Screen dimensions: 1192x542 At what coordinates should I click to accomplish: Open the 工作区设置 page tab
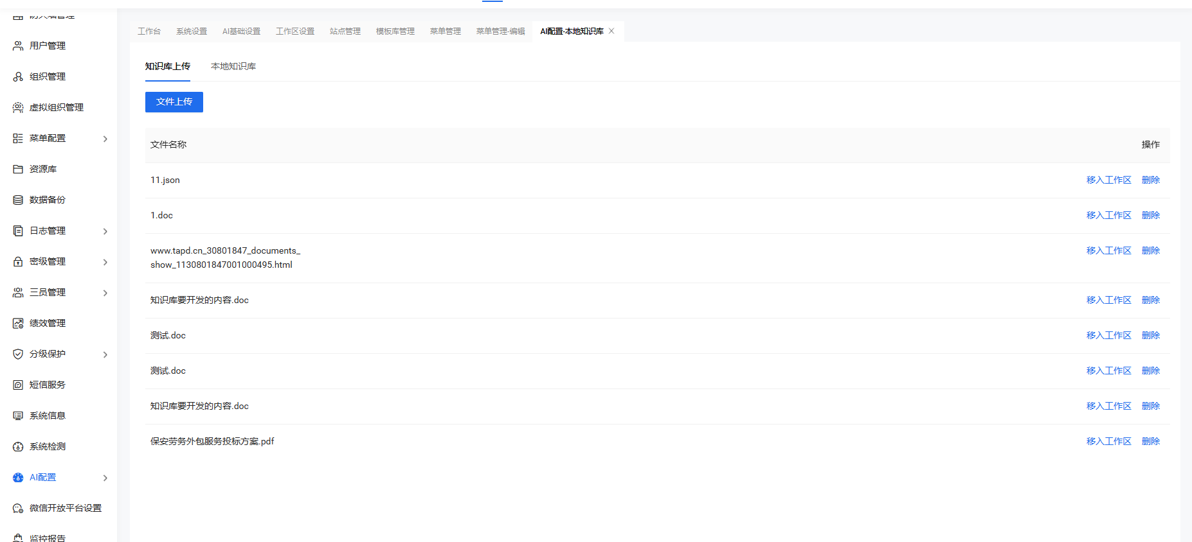[x=295, y=31]
